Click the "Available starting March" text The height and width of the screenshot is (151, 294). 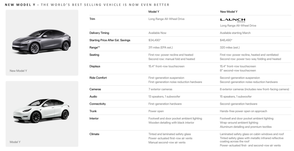235,33
